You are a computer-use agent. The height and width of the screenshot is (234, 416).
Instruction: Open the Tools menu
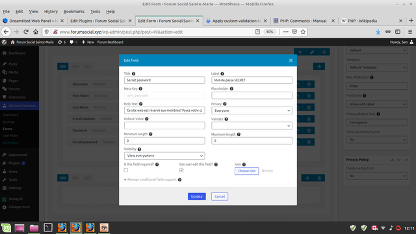(95, 12)
